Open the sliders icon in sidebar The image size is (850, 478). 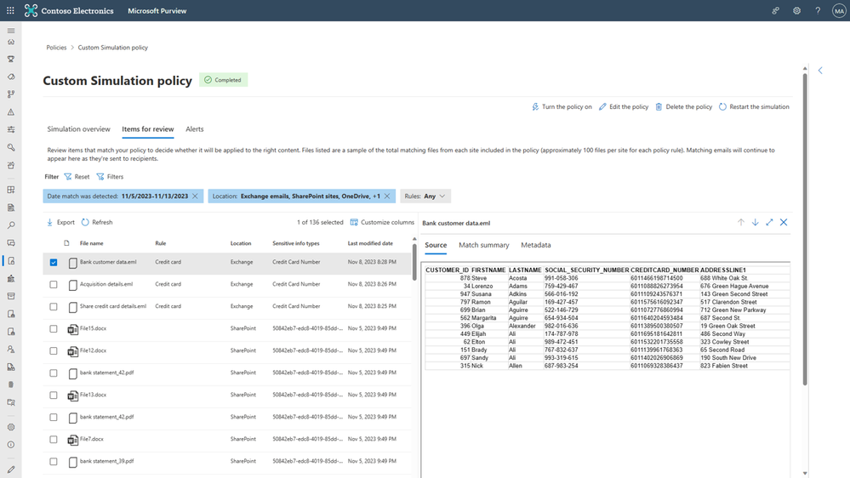(11, 129)
